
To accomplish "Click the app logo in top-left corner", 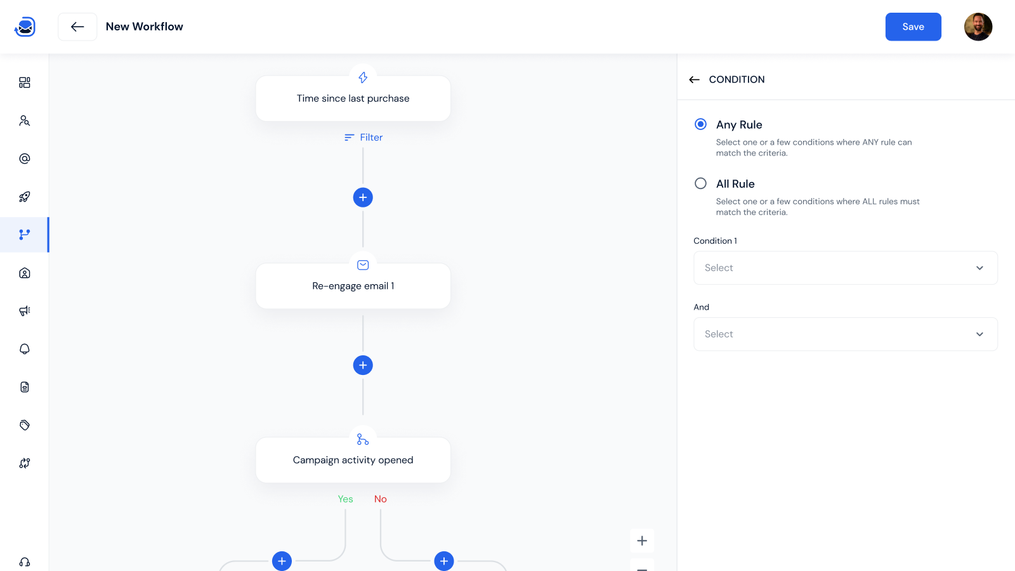I will click(25, 27).
